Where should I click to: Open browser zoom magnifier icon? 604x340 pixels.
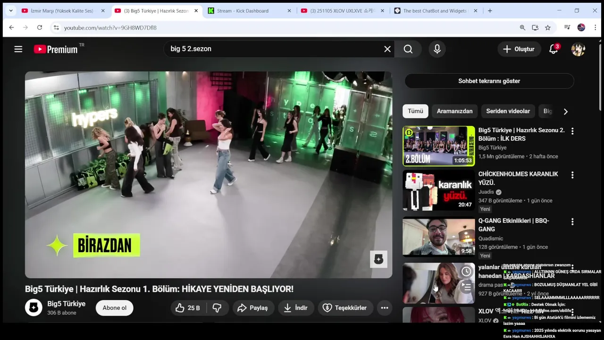(522, 28)
